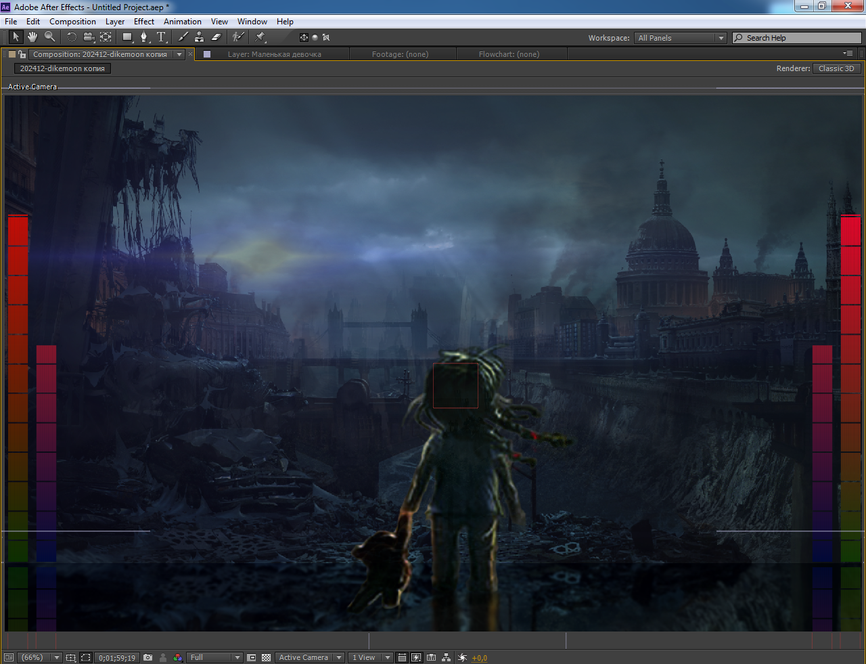Open Show Channel color management icon
Screen dimensions: 866x664
(x=178, y=657)
